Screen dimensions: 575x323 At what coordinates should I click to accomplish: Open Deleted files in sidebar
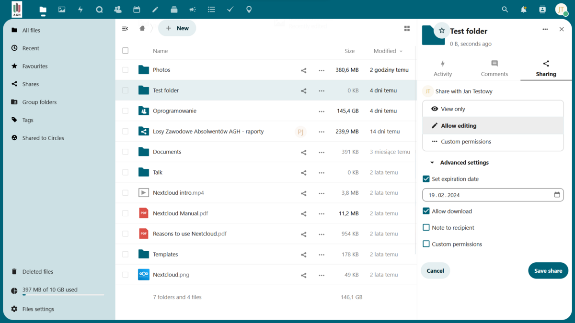[x=37, y=272]
